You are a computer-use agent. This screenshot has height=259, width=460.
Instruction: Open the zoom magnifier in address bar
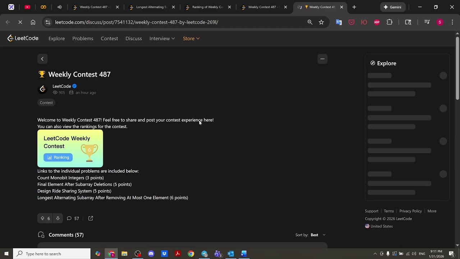pyautogui.click(x=310, y=22)
